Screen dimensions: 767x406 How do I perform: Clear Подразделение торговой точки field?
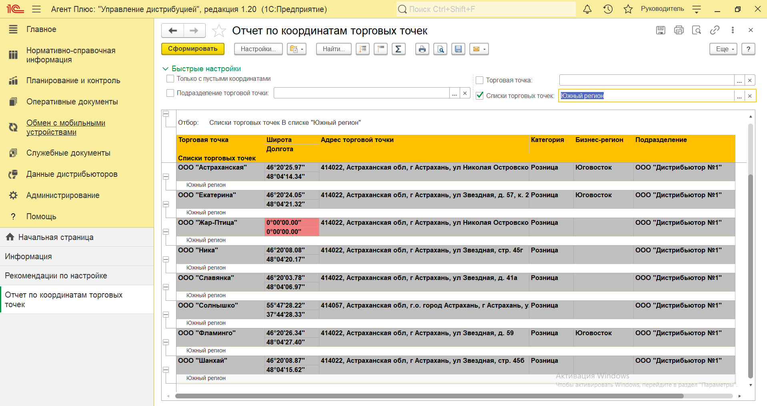pos(465,93)
